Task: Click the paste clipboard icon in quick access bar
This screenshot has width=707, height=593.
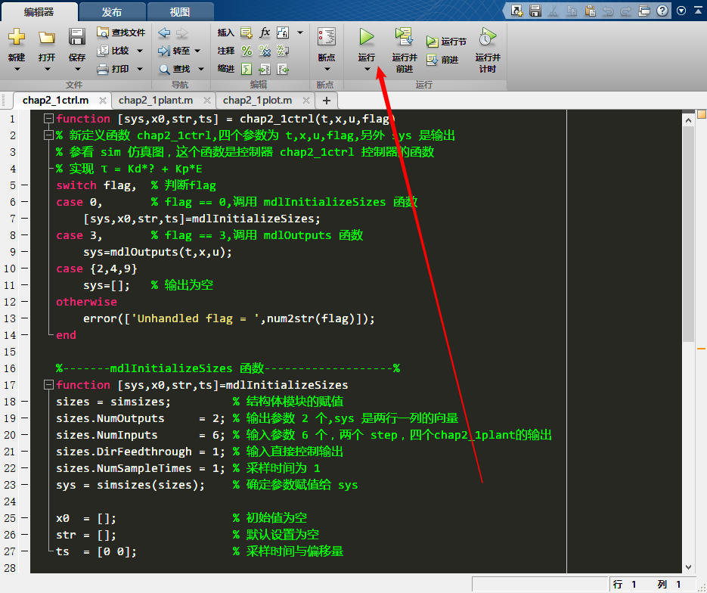Action: pyautogui.click(x=590, y=11)
